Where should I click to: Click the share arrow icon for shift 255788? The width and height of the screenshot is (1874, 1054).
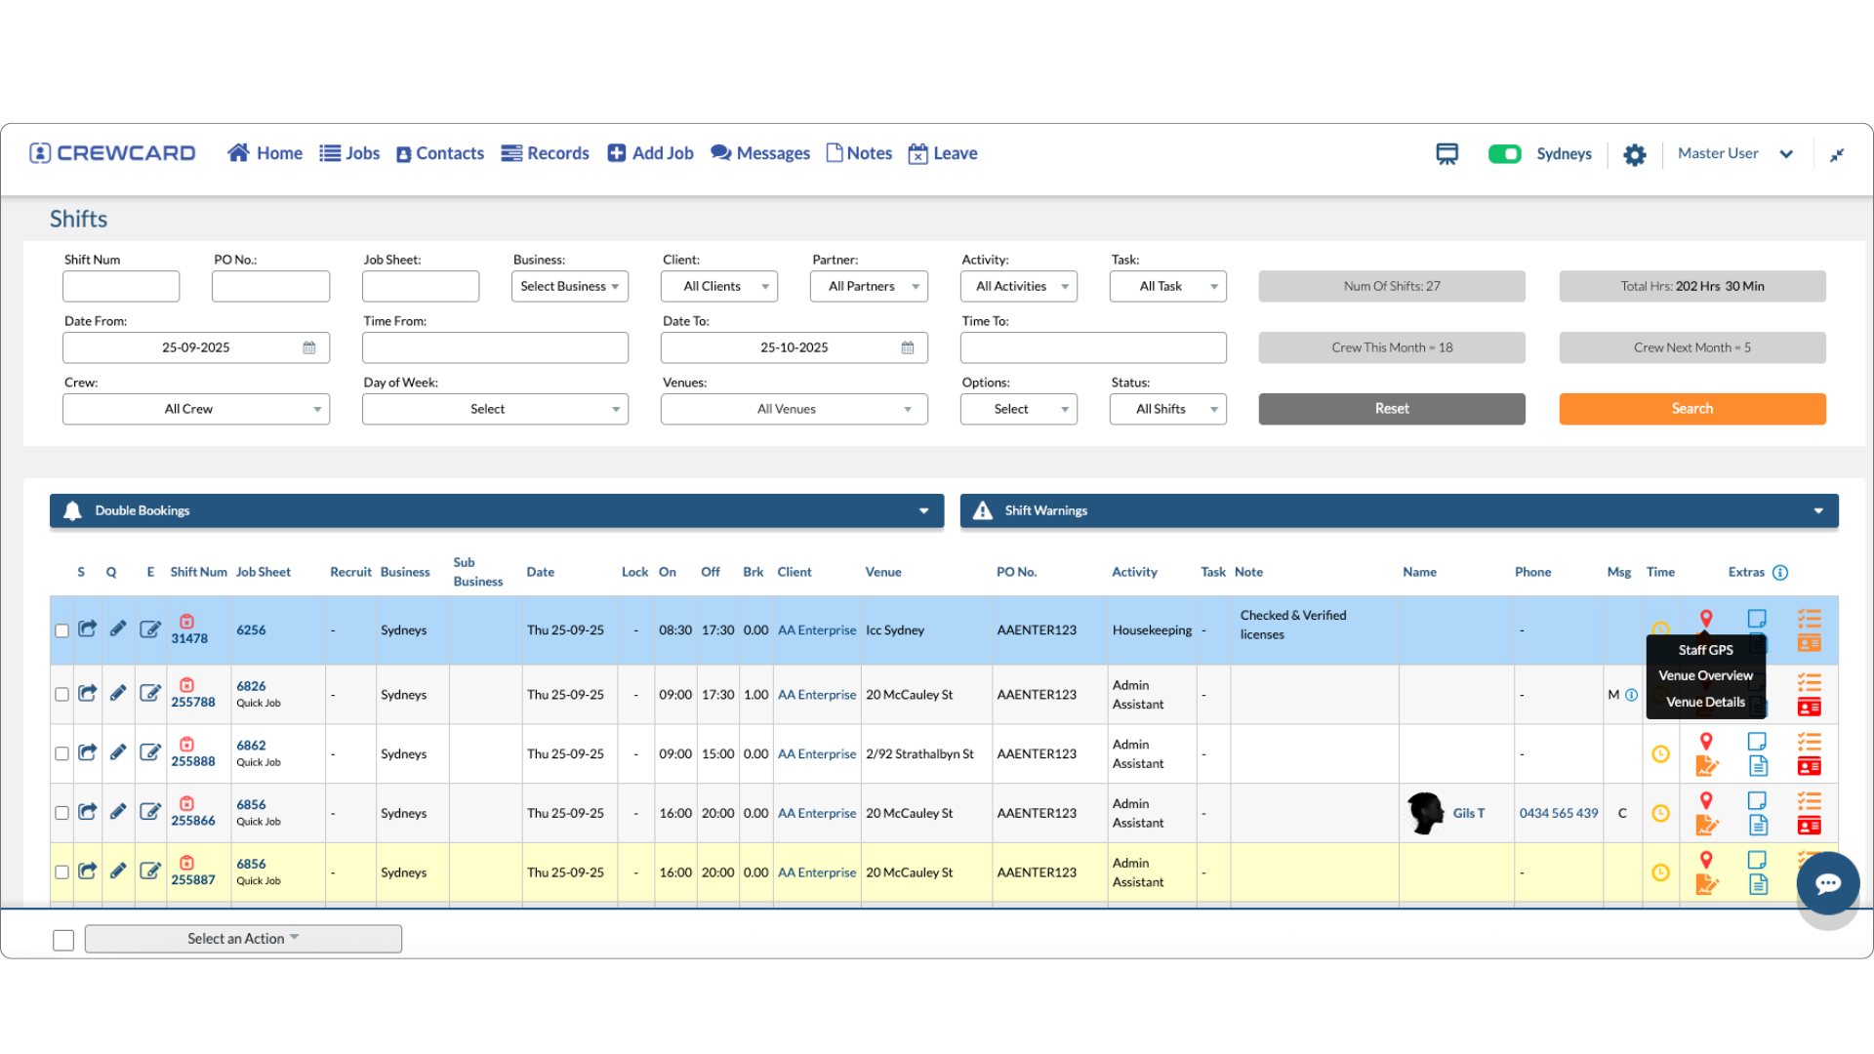point(88,694)
